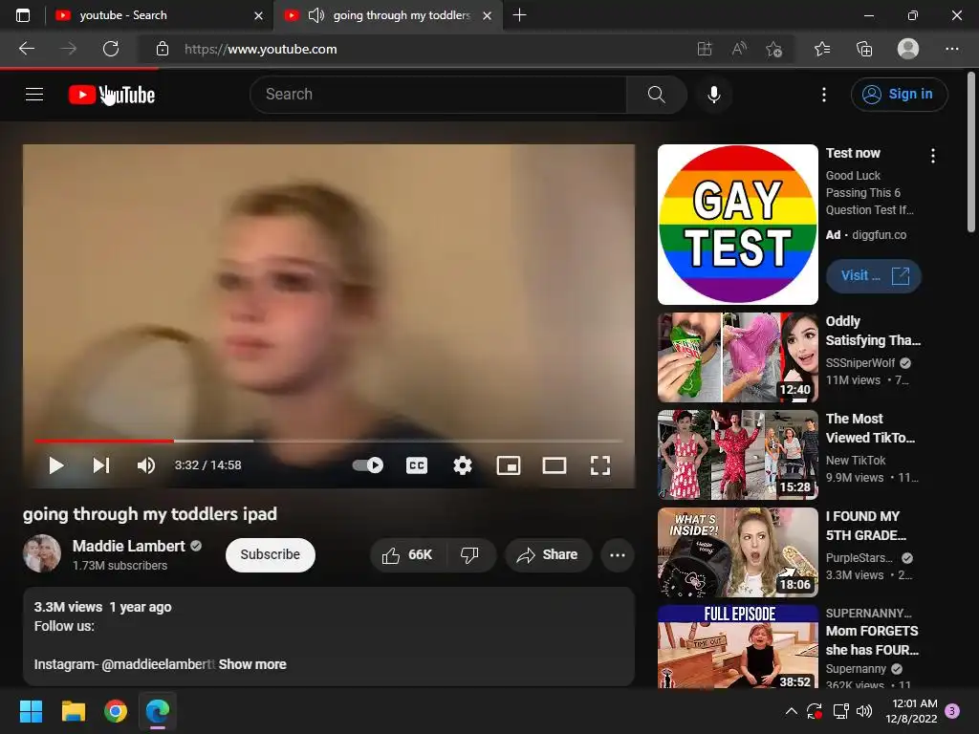Open YouTube settings three-dot menu
Screen dimensions: 979x734
tap(823, 95)
